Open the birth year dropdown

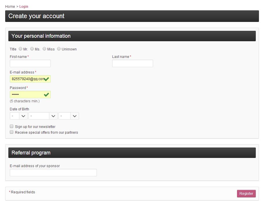pos(69,116)
